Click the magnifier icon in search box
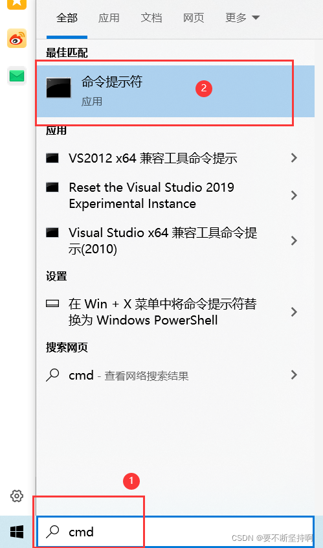The width and height of the screenshot is (323, 548). tap(52, 532)
